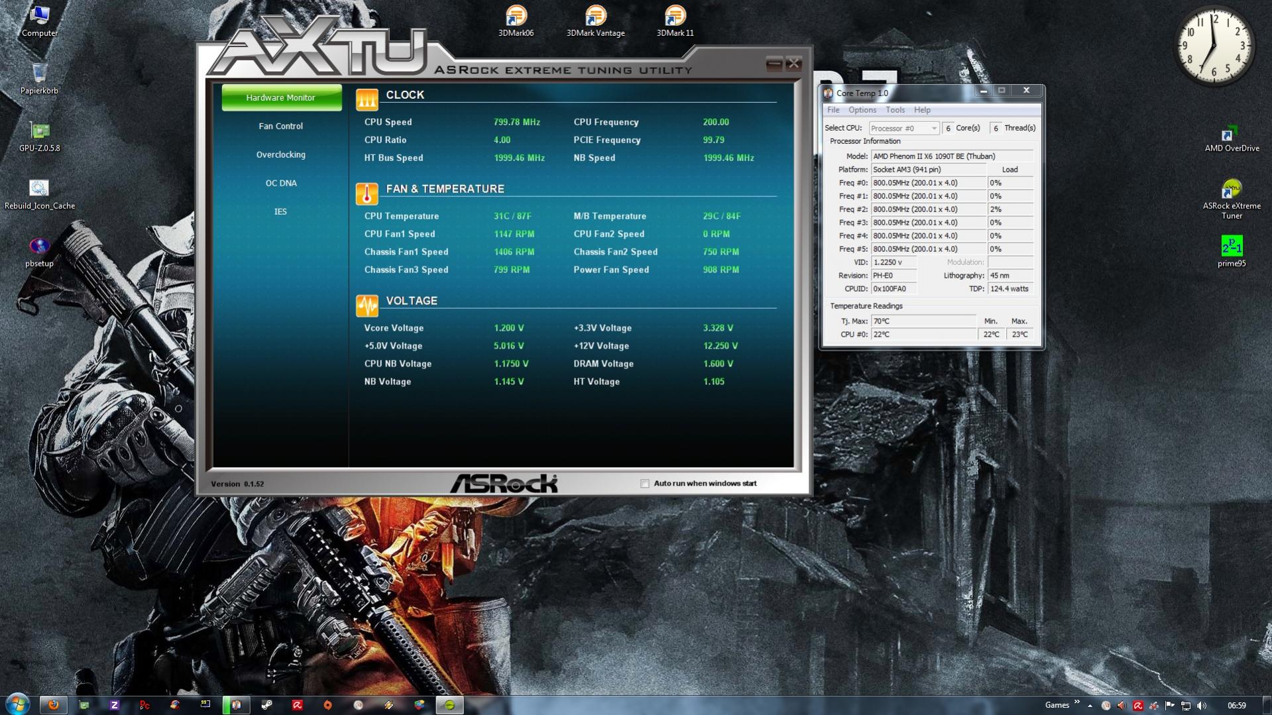Screen dimensions: 1272x715
Task: Open the File menu in Core Temp
Action: tap(833, 110)
